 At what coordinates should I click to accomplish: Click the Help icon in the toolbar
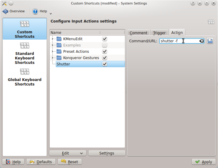click(x=36, y=11)
